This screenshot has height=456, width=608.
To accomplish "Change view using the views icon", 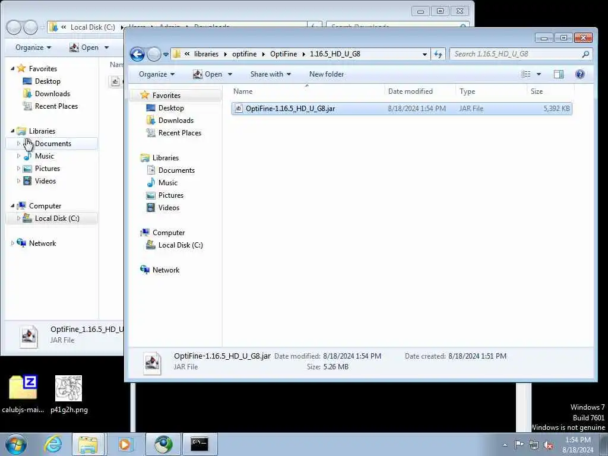I will click(526, 74).
